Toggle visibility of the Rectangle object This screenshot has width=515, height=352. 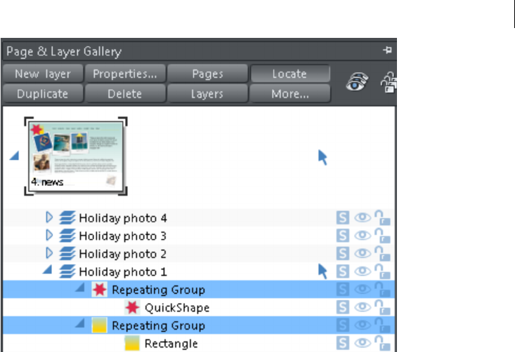tap(363, 343)
